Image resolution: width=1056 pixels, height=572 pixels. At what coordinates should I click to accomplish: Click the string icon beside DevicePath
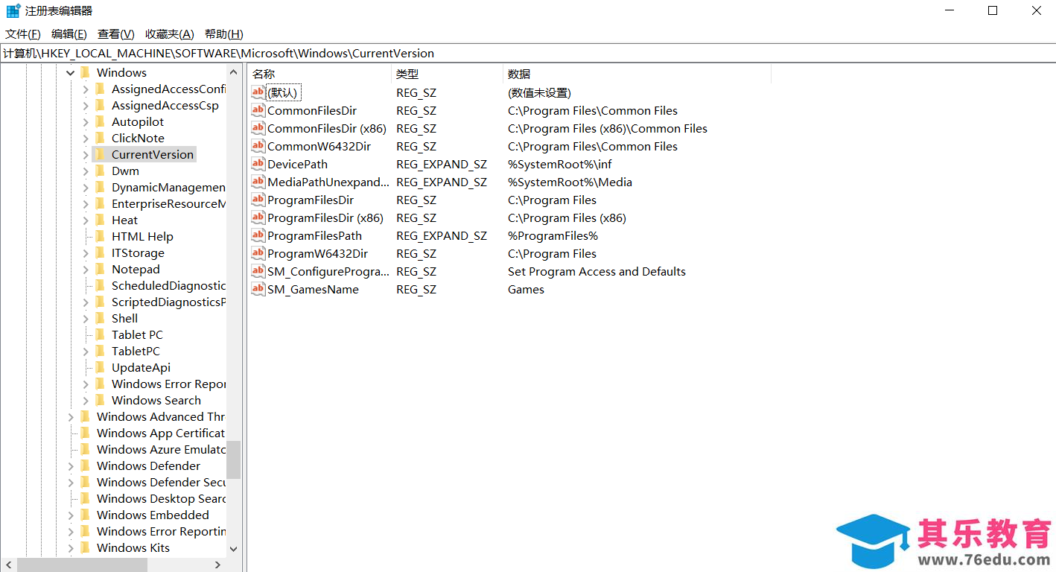pyautogui.click(x=258, y=164)
